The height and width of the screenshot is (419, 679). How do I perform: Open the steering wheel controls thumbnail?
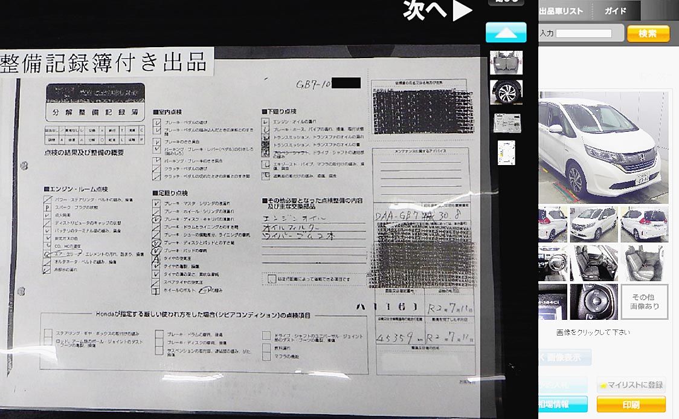pyautogui.click(x=593, y=302)
